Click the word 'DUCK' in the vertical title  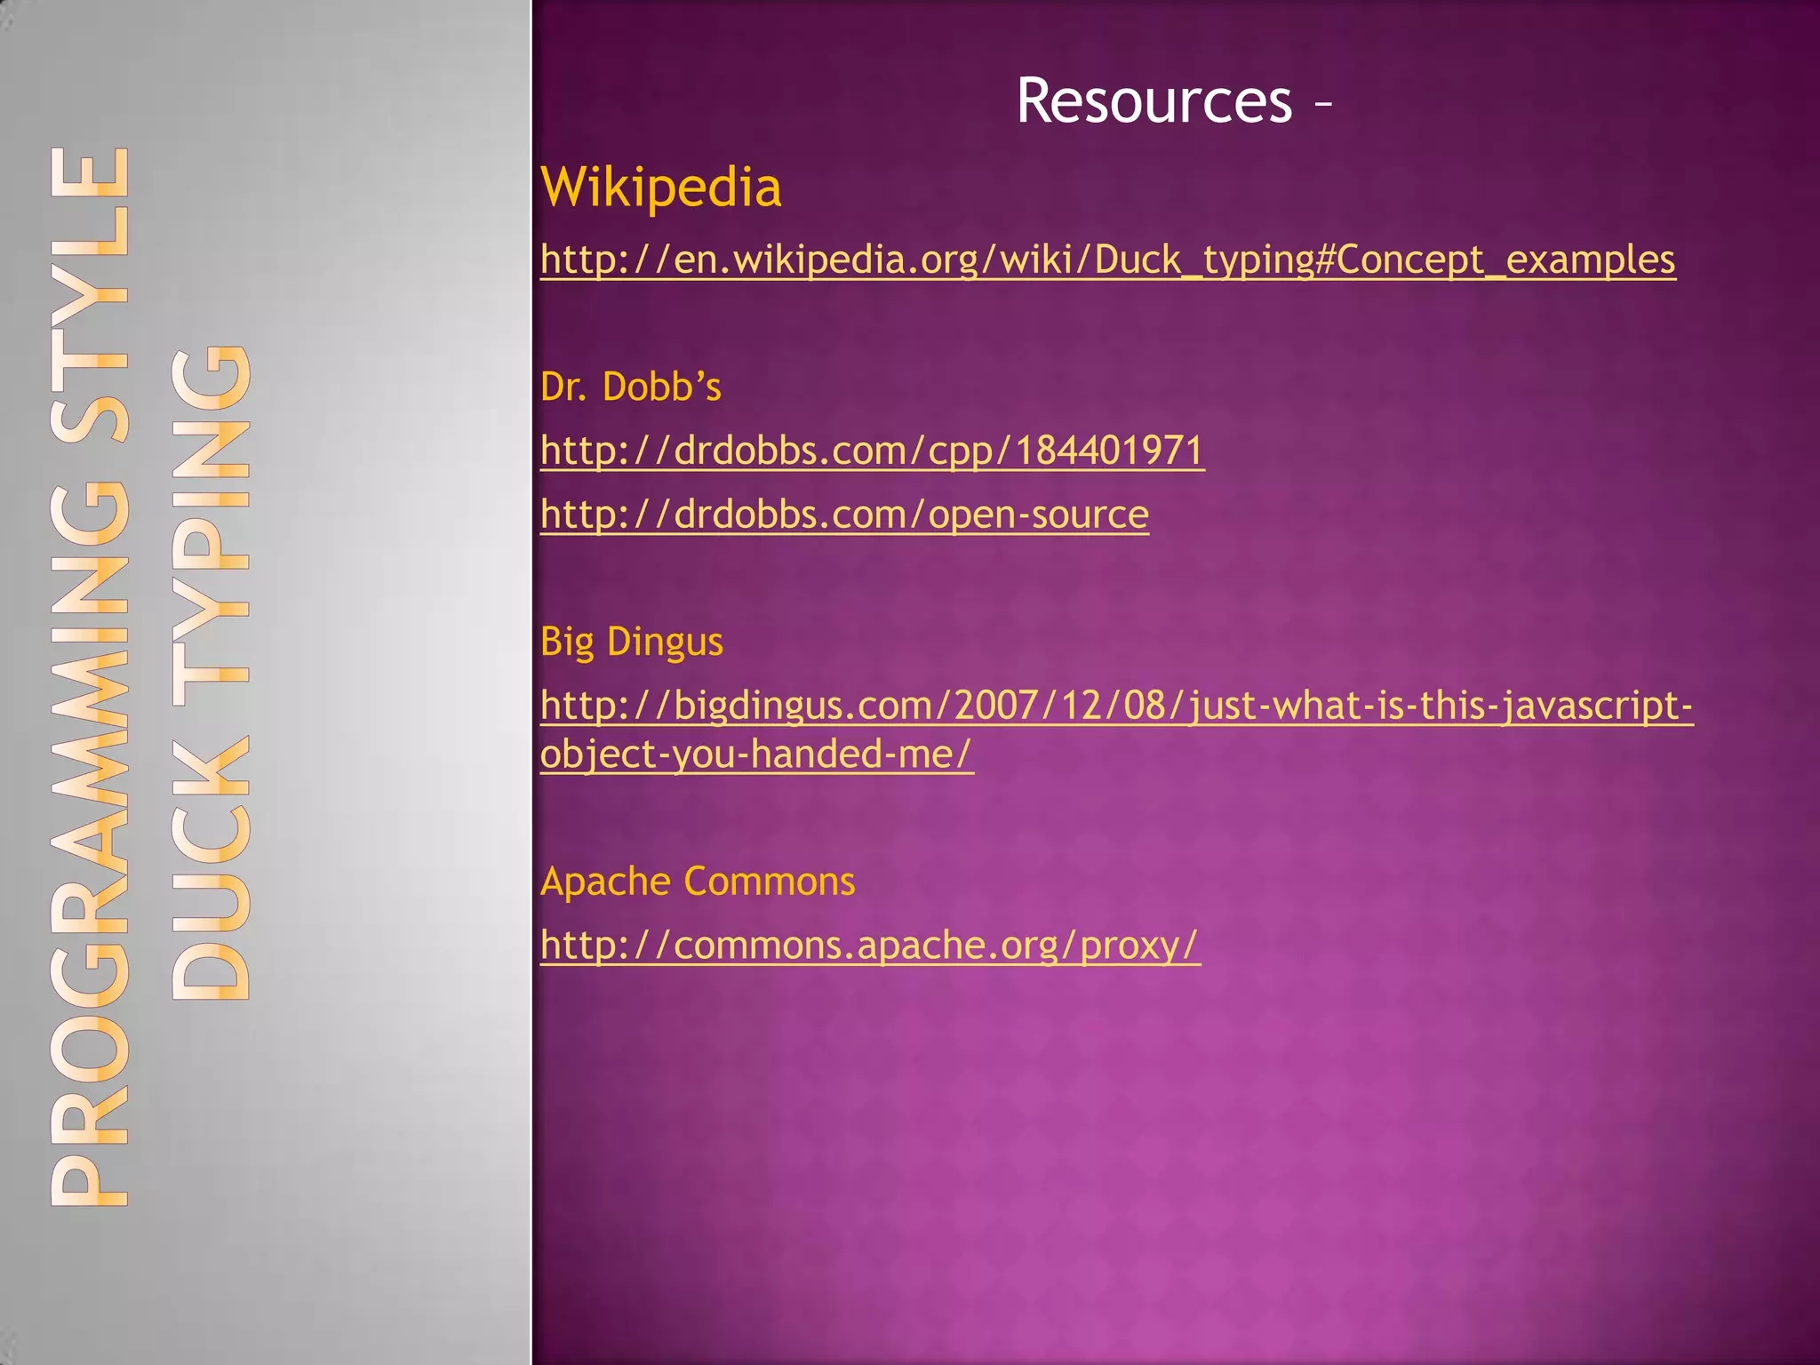(211, 866)
